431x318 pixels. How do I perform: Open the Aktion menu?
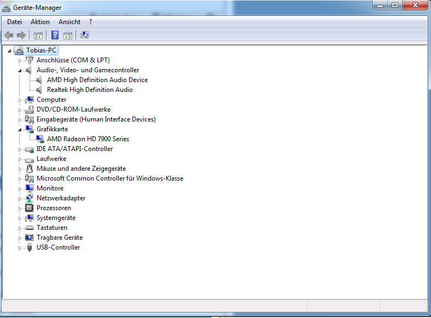(x=40, y=22)
